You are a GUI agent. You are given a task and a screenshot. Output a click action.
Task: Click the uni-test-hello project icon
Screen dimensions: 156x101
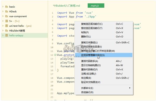(x=6, y=26)
